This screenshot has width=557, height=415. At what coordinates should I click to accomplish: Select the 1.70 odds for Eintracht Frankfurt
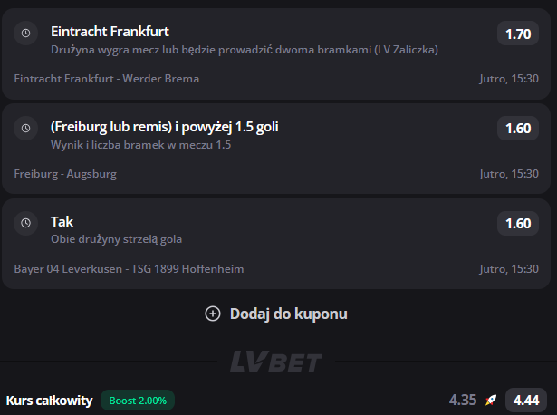(518, 34)
